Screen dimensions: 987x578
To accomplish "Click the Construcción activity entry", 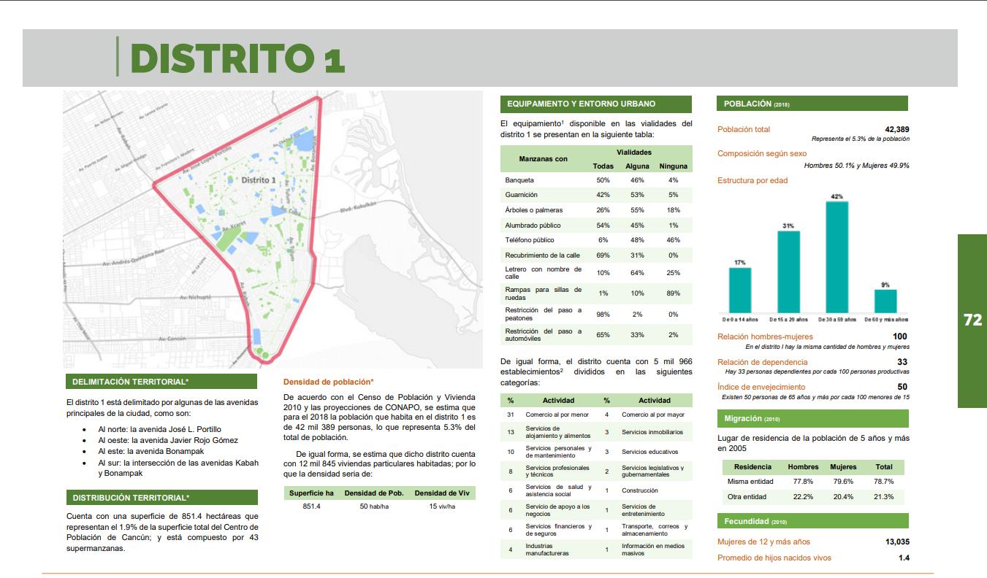I will click(640, 490).
